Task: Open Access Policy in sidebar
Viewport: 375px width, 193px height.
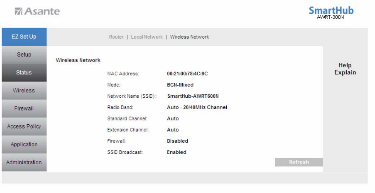Action: click(x=24, y=126)
